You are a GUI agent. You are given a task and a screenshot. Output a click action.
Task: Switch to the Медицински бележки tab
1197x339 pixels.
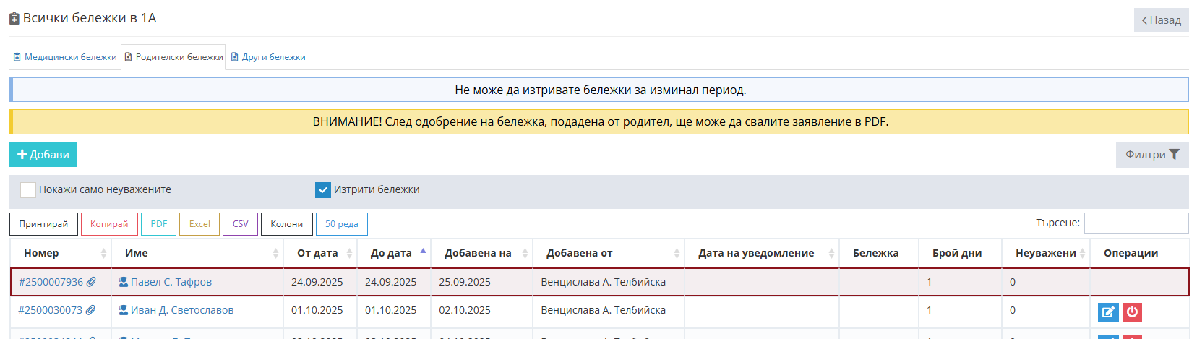tap(65, 57)
